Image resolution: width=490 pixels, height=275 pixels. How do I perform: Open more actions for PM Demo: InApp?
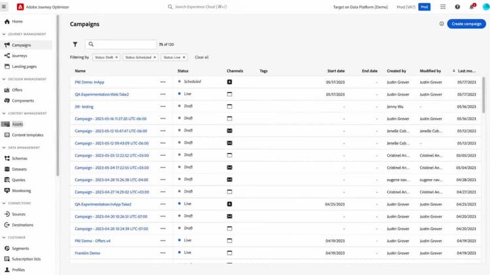click(x=163, y=82)
